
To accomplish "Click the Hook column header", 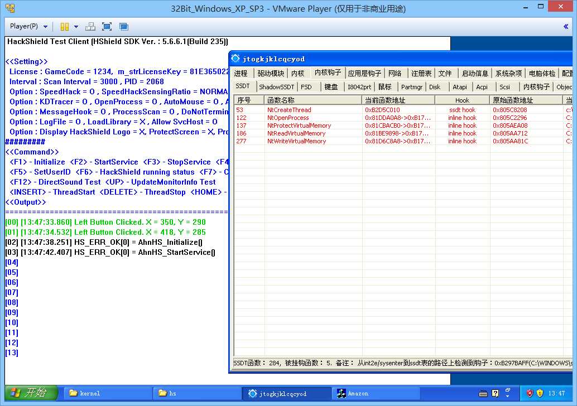I will (x=462, y=100).
